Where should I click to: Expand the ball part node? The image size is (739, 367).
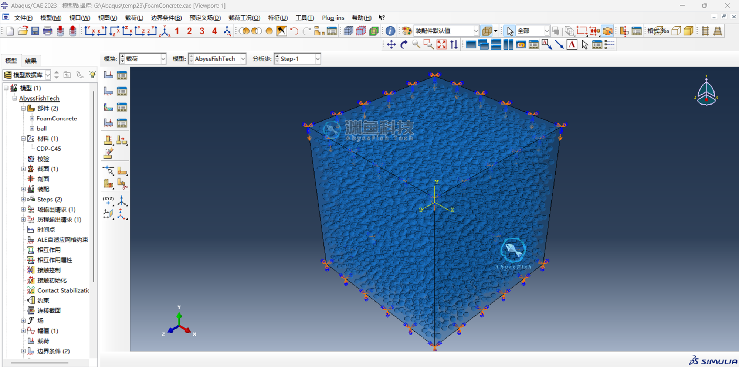tap(32, 129)
